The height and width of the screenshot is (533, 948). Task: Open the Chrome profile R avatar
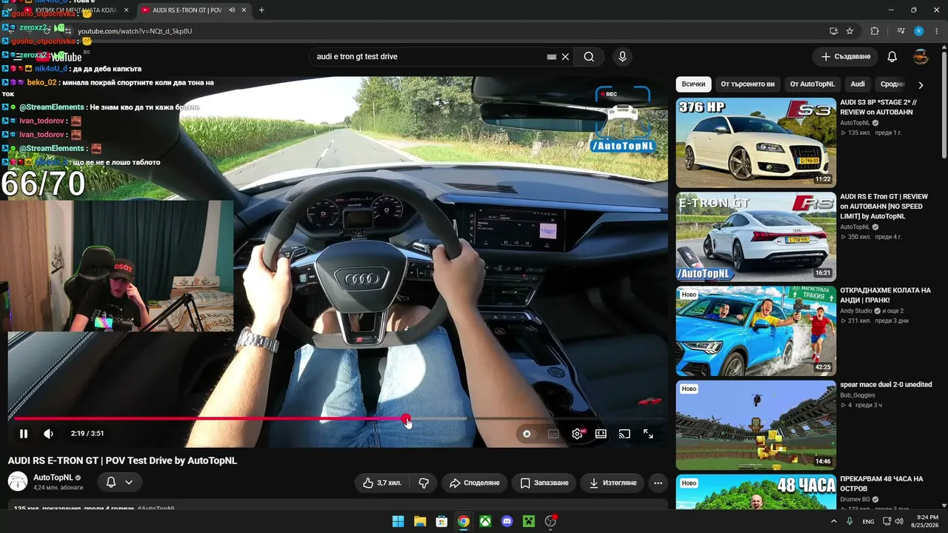[x=919, y=31]
